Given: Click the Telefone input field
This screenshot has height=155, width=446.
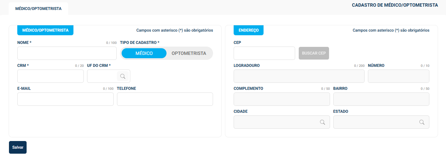Looking at the screenshot, I should [165, 99].
